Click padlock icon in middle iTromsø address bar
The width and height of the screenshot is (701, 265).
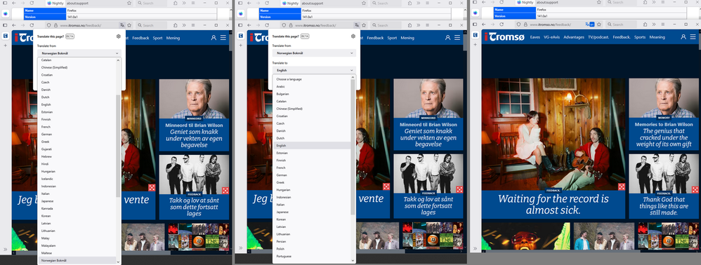[x=291, y=25]
